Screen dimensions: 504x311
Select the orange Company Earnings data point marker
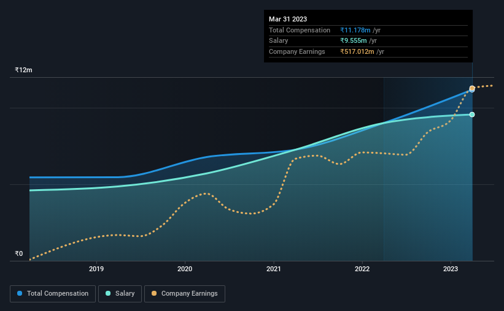click(x=472, y=88)
